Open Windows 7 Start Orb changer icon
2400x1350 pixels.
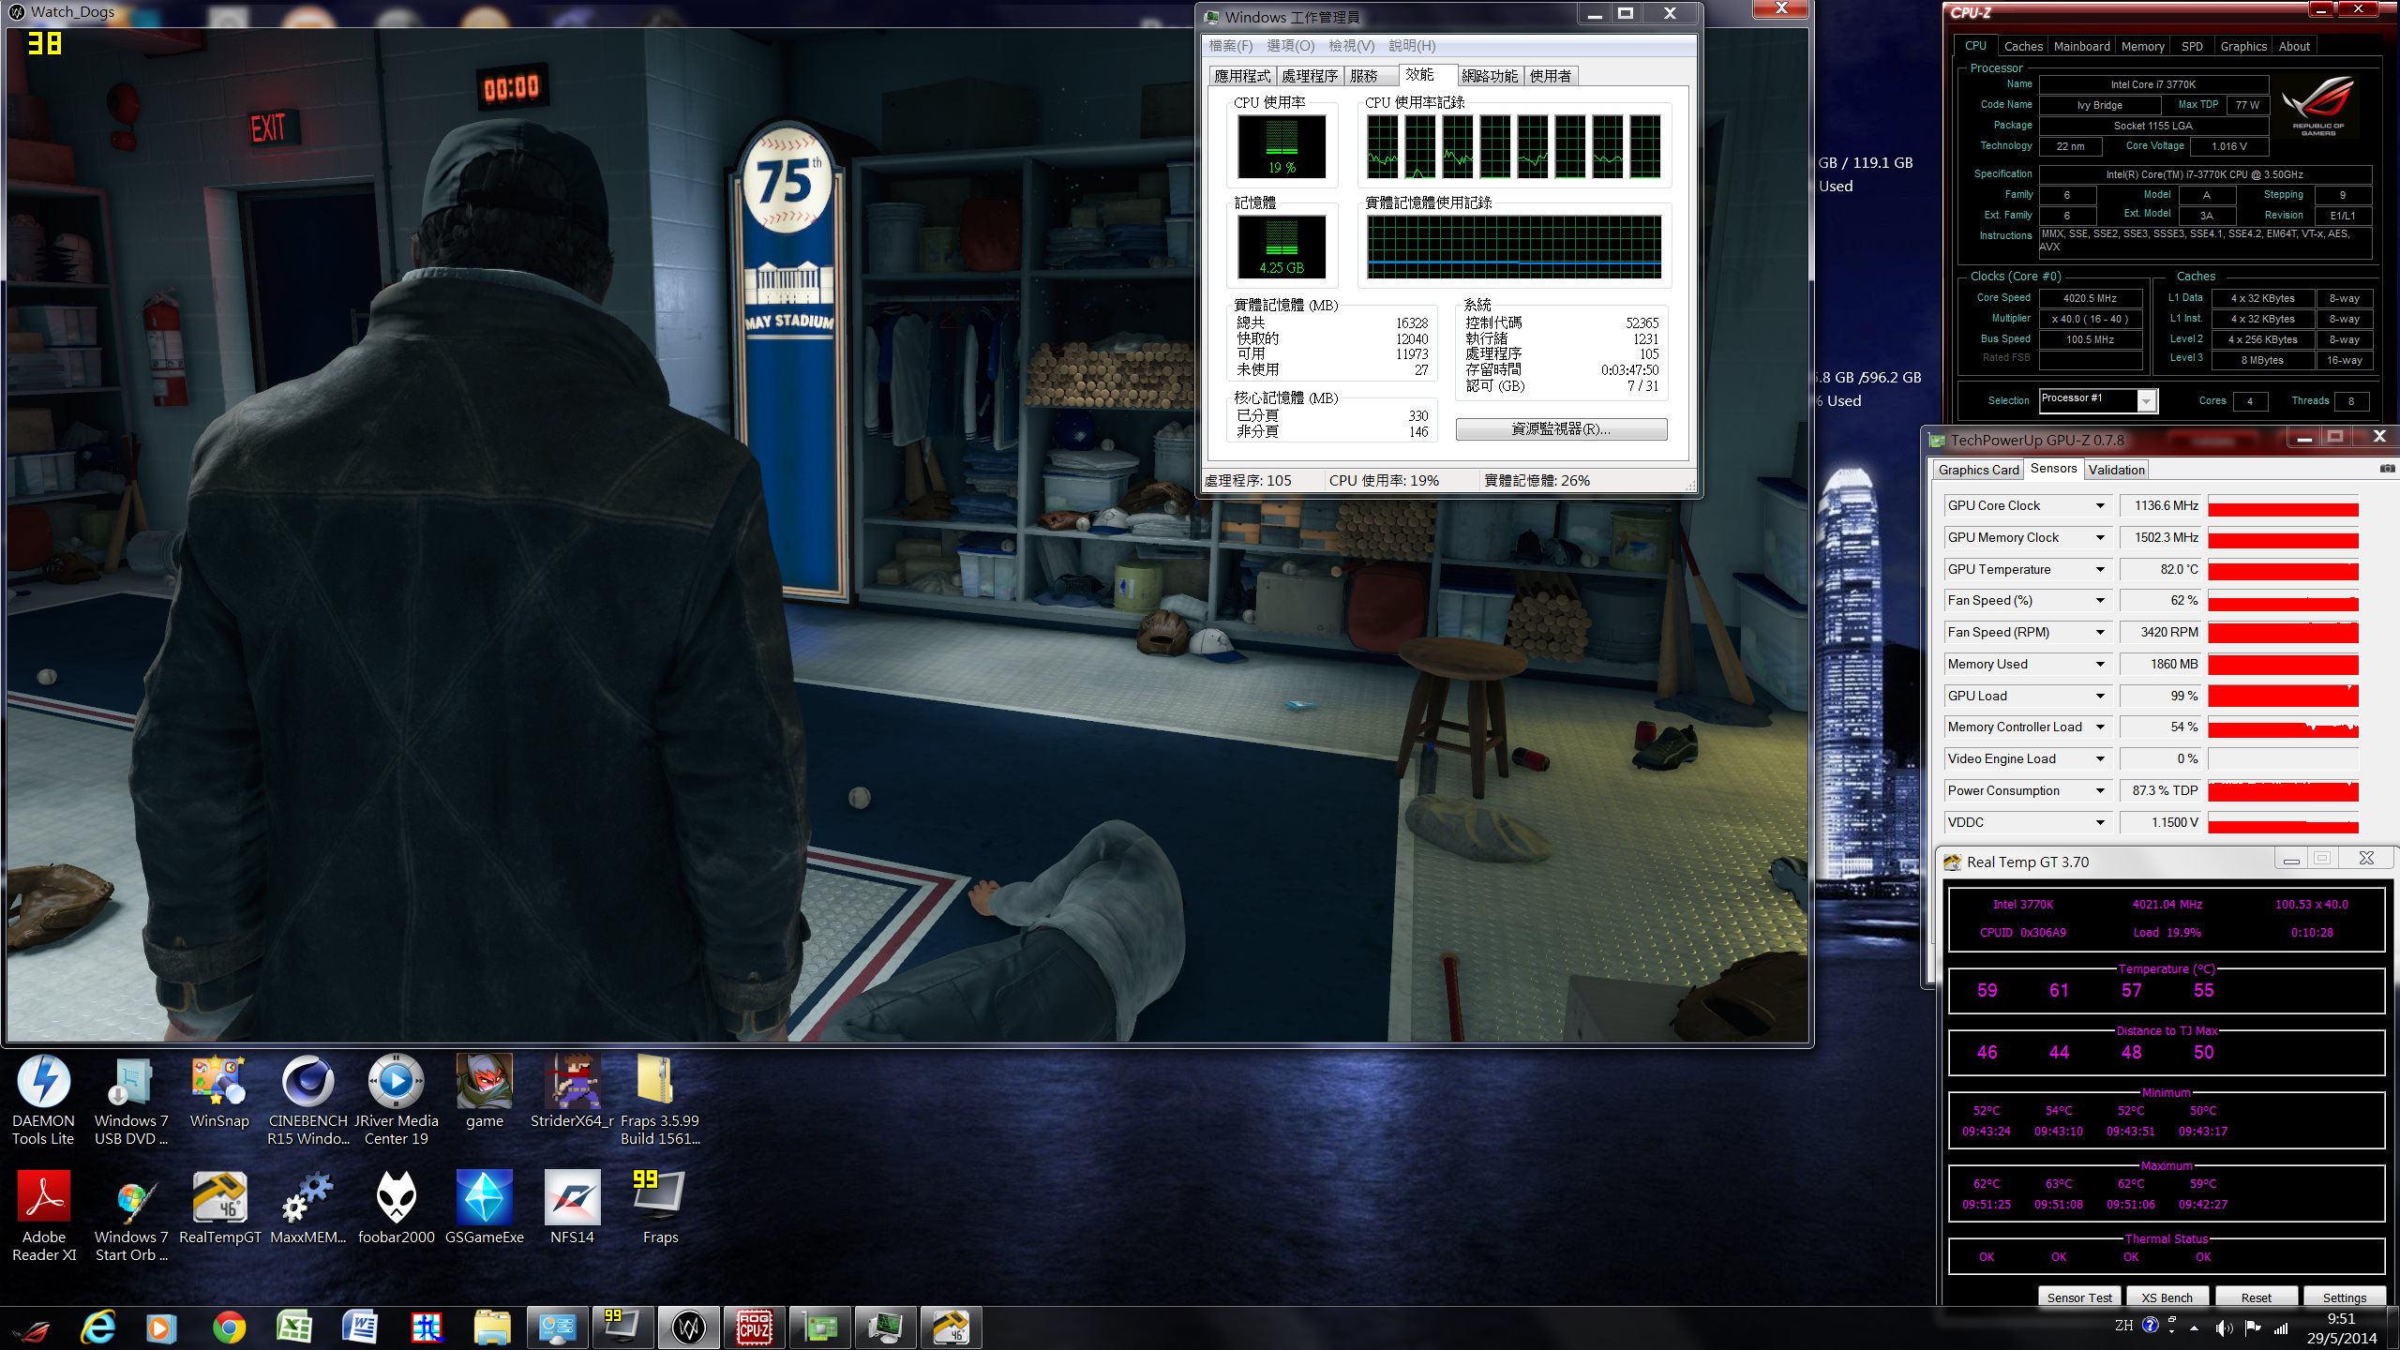pos(131,1215)
